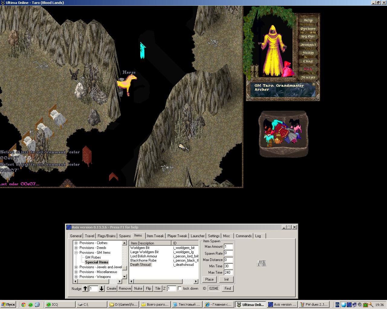Open Options from the paperdoll panel
Image resolution: width=387 pixels, height=309 pixels.
point(308,28)
